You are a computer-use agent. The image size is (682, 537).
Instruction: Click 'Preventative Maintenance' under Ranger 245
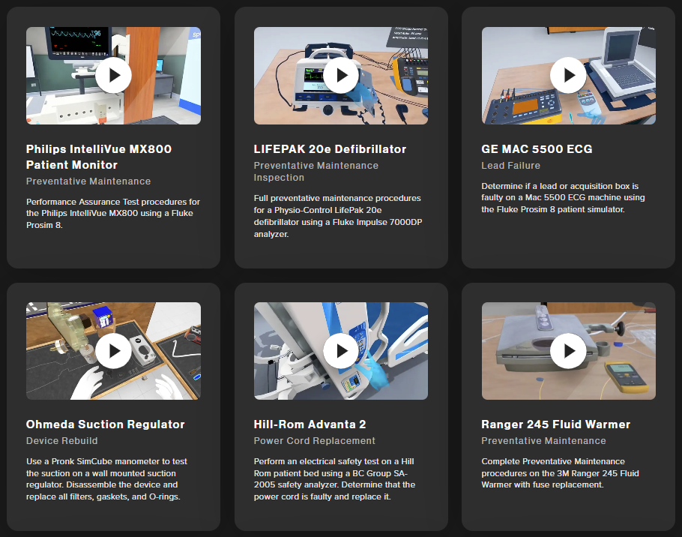click(543, 440)
